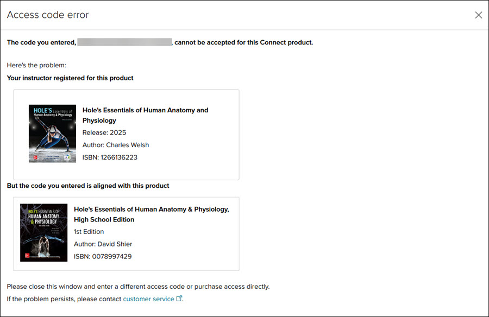Open the customer service link

pos(148,299)
